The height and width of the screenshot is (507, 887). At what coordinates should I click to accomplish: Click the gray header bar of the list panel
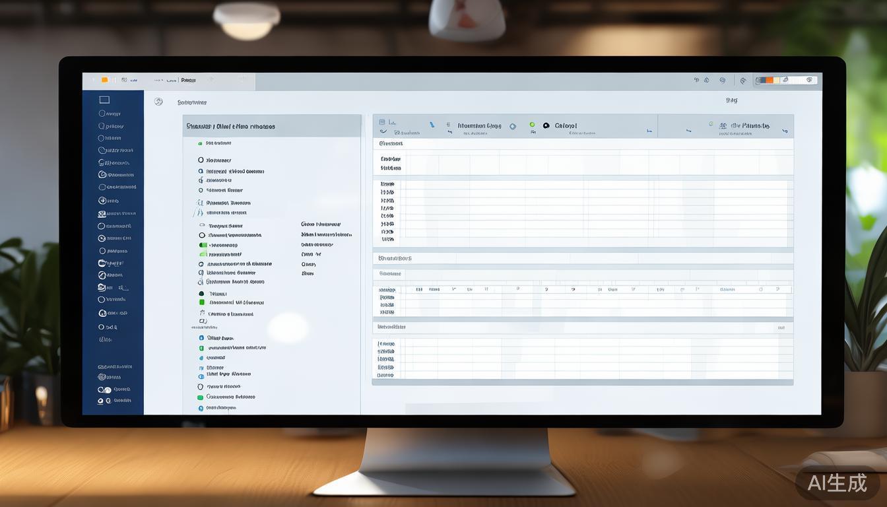pos(271,126)
